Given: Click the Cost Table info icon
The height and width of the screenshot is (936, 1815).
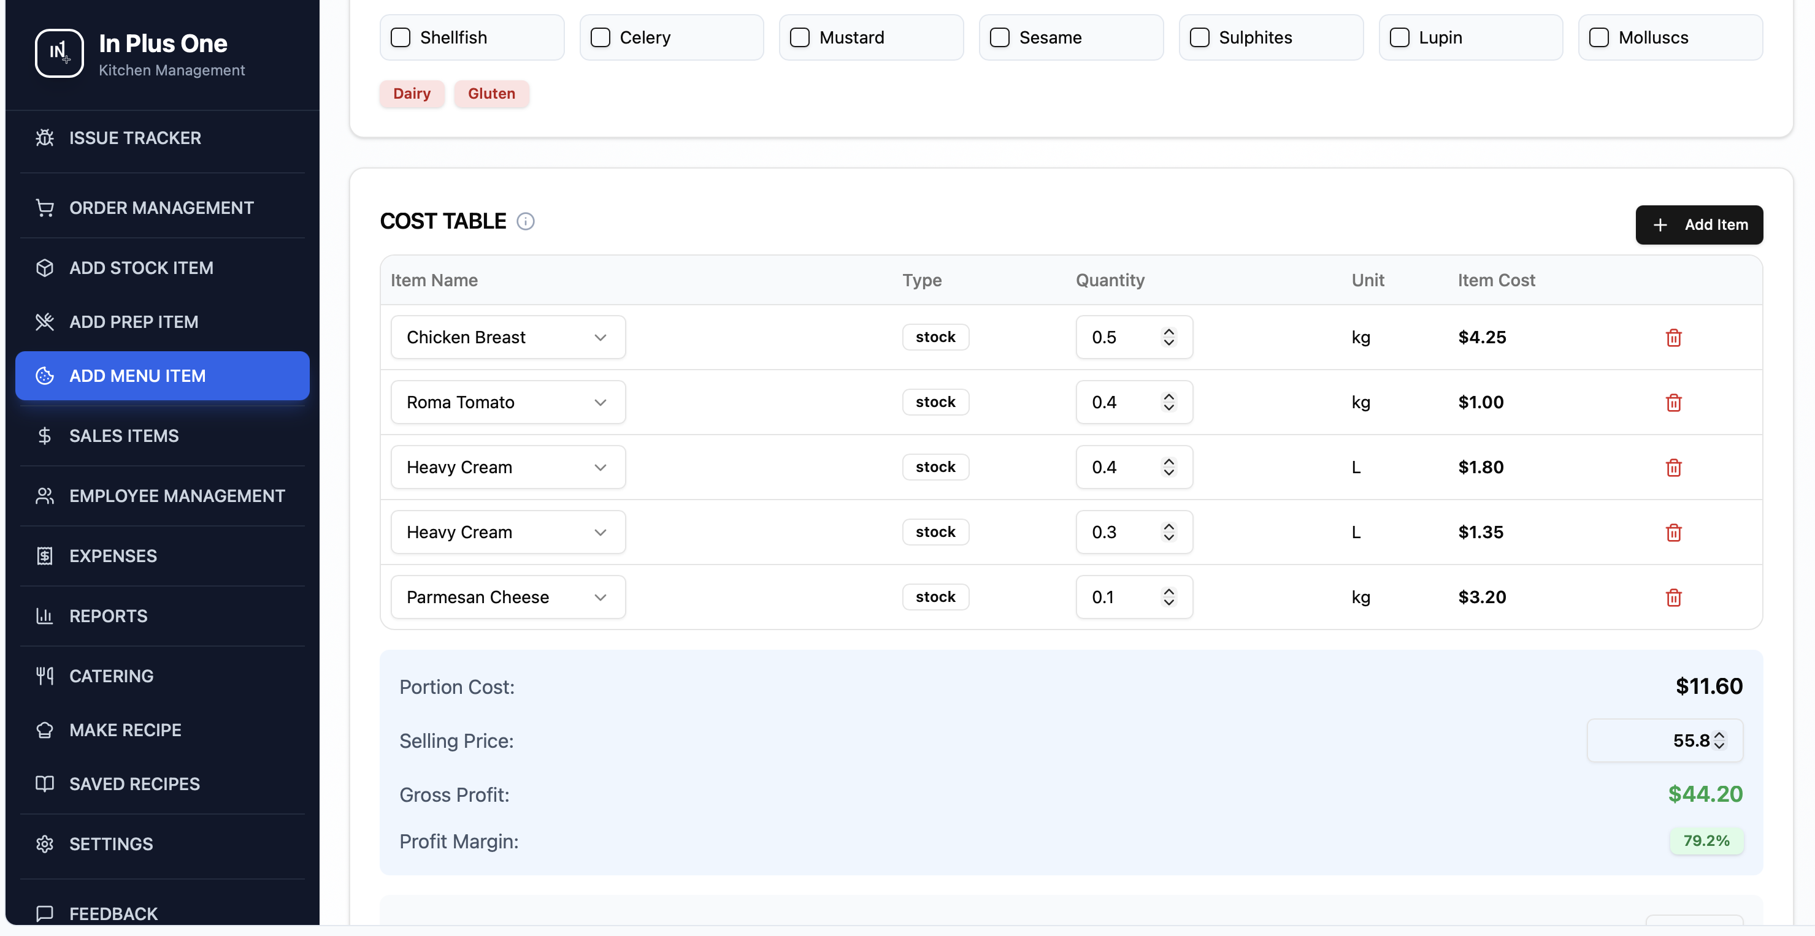Looking at the screenshot, I should point(526,221).
